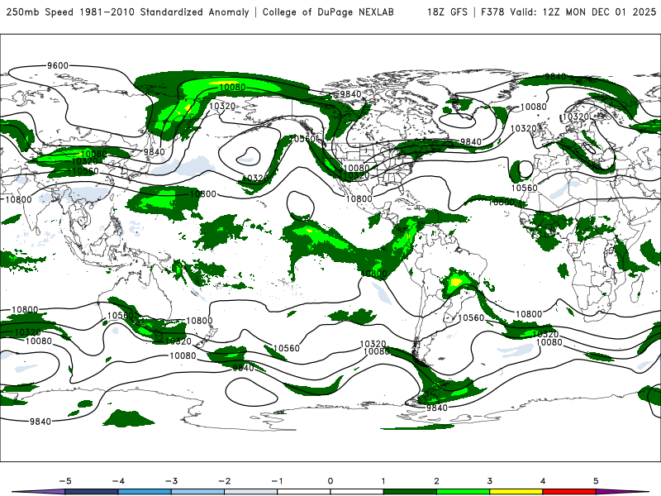Click the dark green colorbar segment
661x496 pixels.
pos(410,492)
